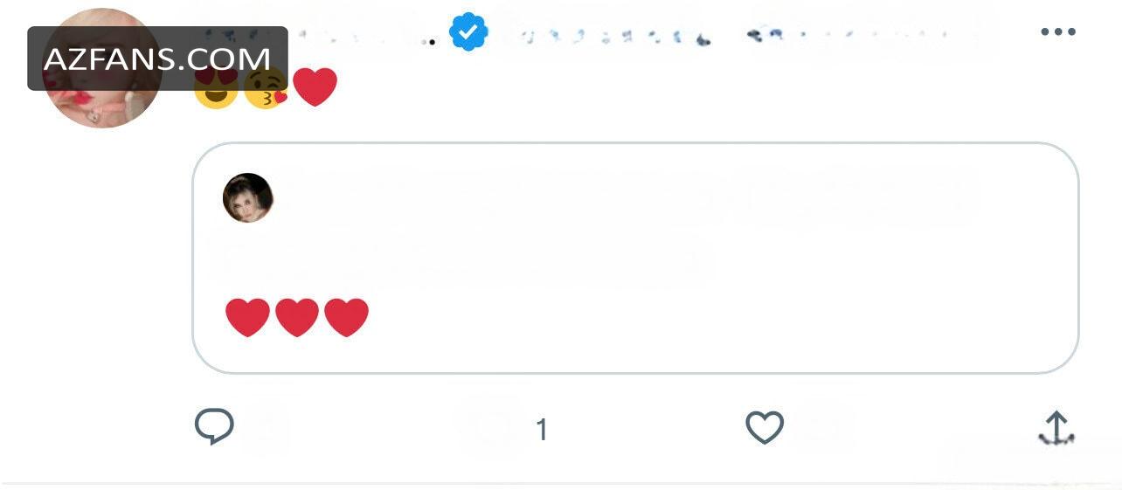Click the reply speech bubble icon

(214, 427)
